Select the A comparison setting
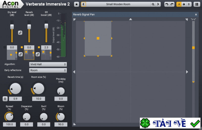 tap(179, 4)
